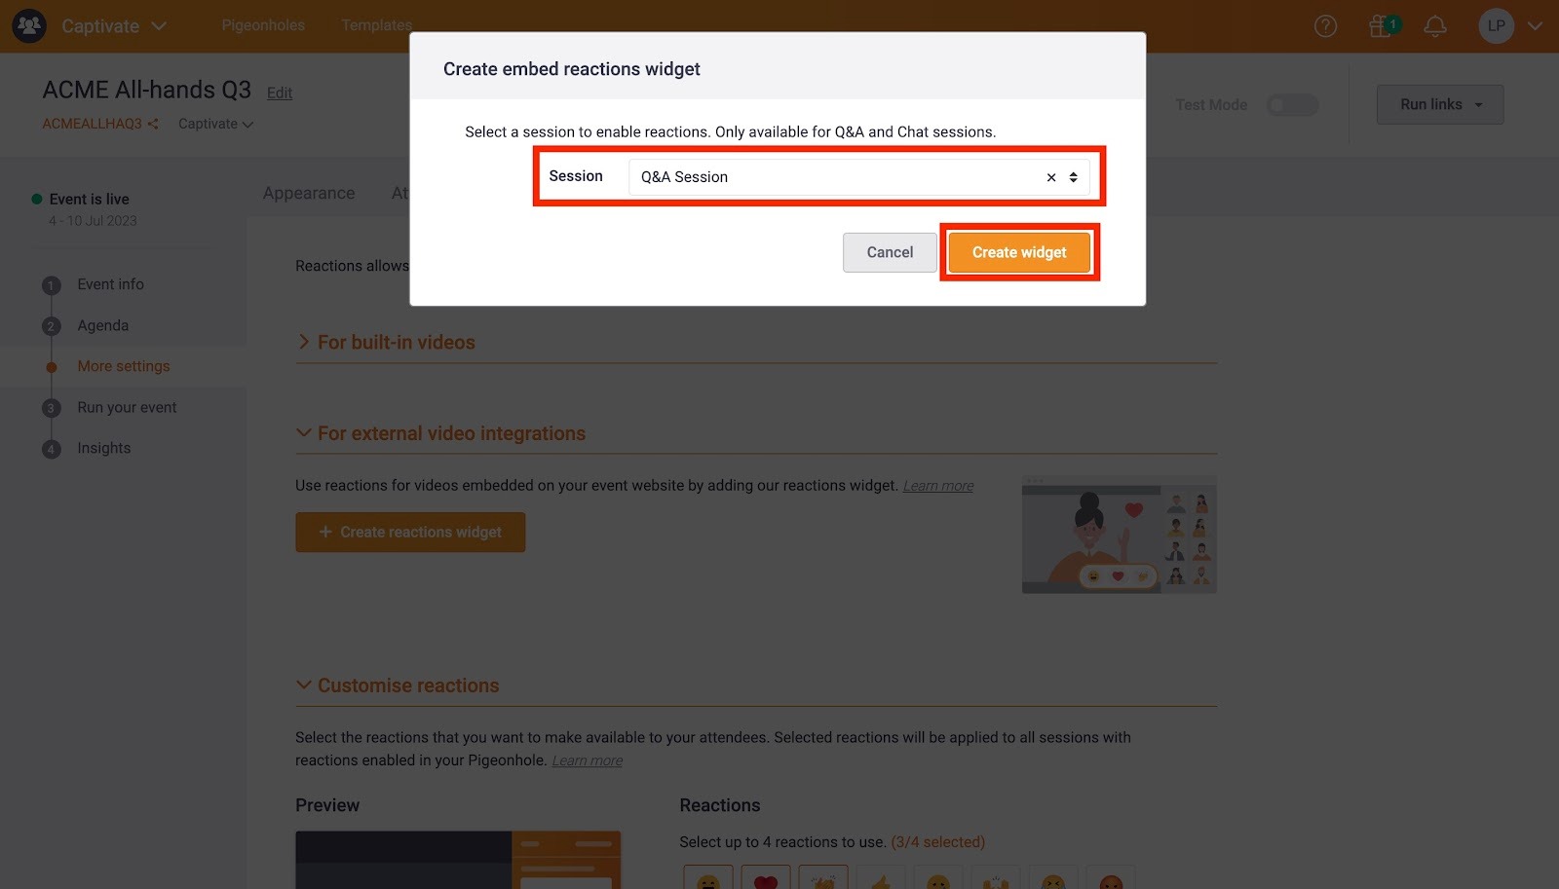Viewport: 1559px width, 889px height.
Task: Click the Create widget button
Action: click(x=1019, y=252)
